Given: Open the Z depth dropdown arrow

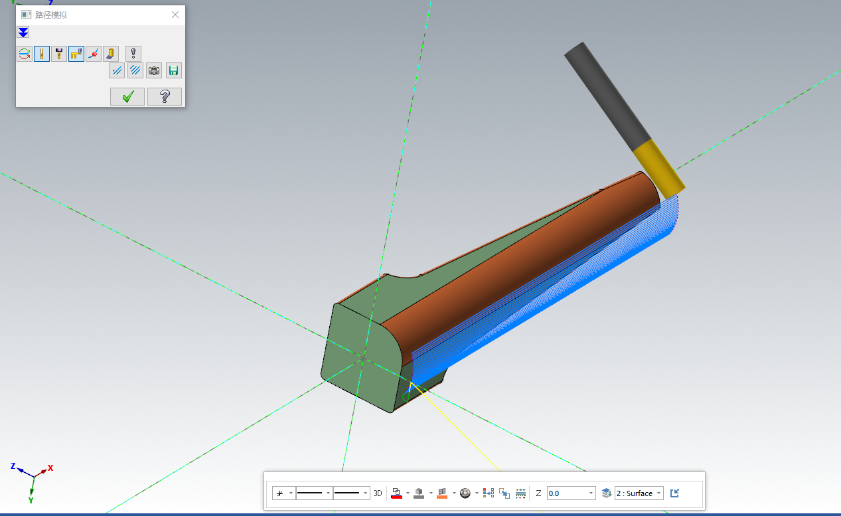Looking at the screenshot, I should pyautogui.click(x=591, y=493).
